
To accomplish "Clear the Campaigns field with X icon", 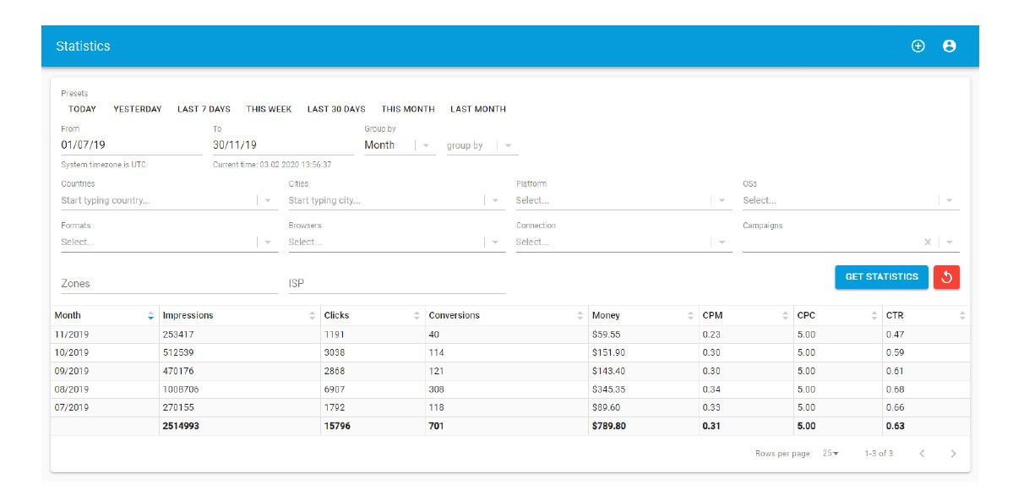I will click(x=928, y=242).
